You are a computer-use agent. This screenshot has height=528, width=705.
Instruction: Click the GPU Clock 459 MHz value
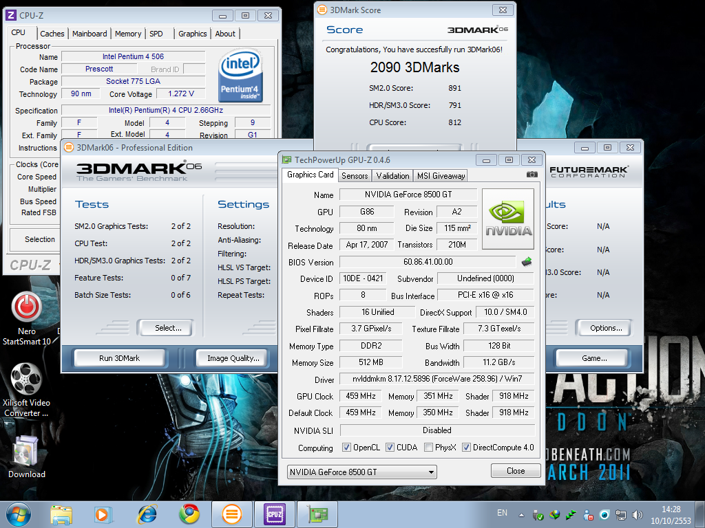pyautogui.click(x=361, y=396)
